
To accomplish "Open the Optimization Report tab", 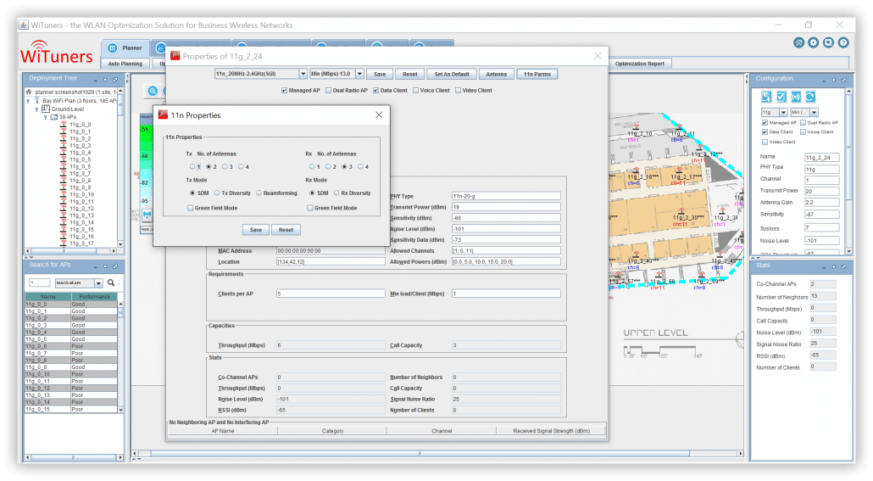I will tap(640, 64).
